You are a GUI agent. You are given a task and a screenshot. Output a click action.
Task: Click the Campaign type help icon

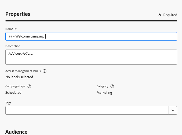point(29,86)
